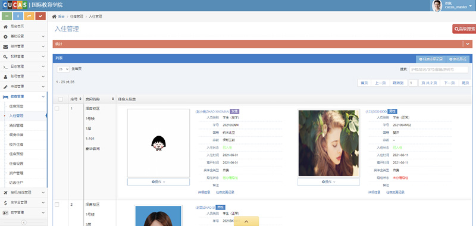Image resolution: width=476 pixels, height=226 pixels.
Task: Open the mail envelope sidebar menu
Action: pos(24,46)
